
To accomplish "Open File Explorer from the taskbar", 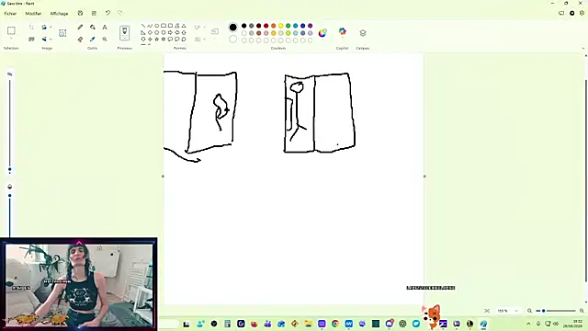I will click(309, 324).
